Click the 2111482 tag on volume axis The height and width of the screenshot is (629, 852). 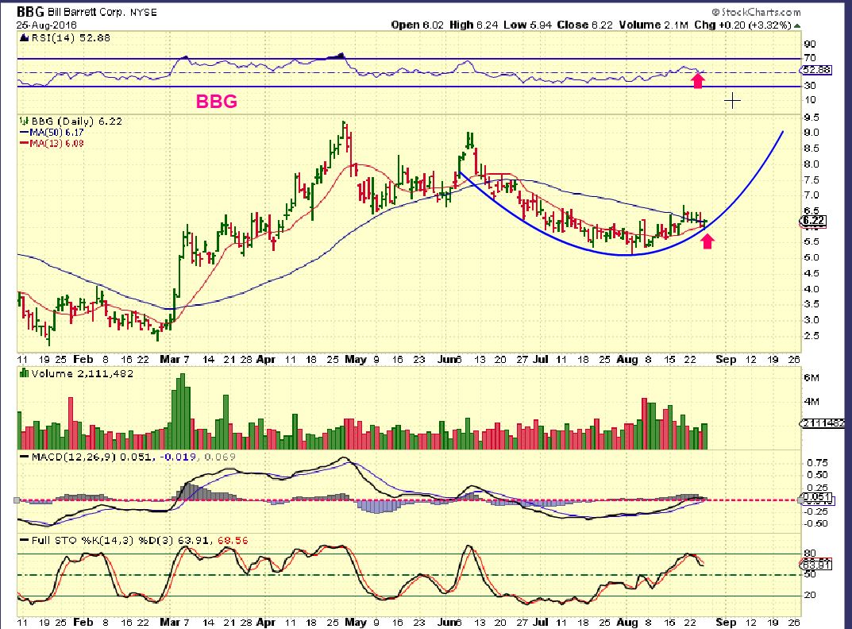[x=823, y=423]
